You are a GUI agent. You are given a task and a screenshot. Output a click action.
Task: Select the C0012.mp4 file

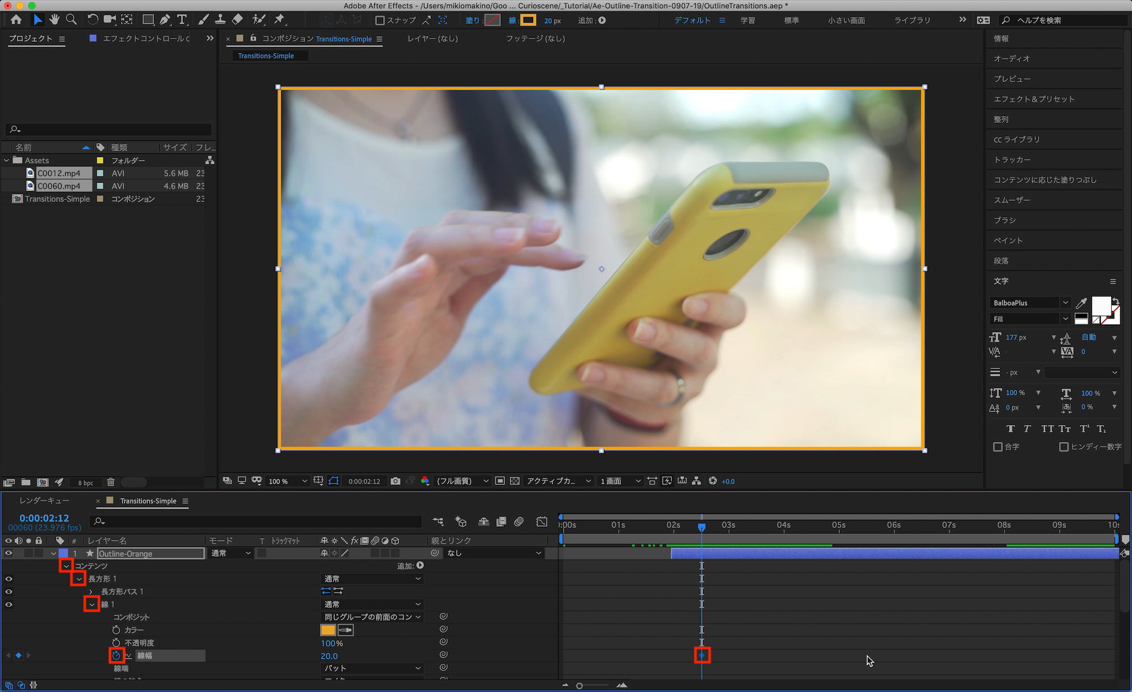click(59, 173)
